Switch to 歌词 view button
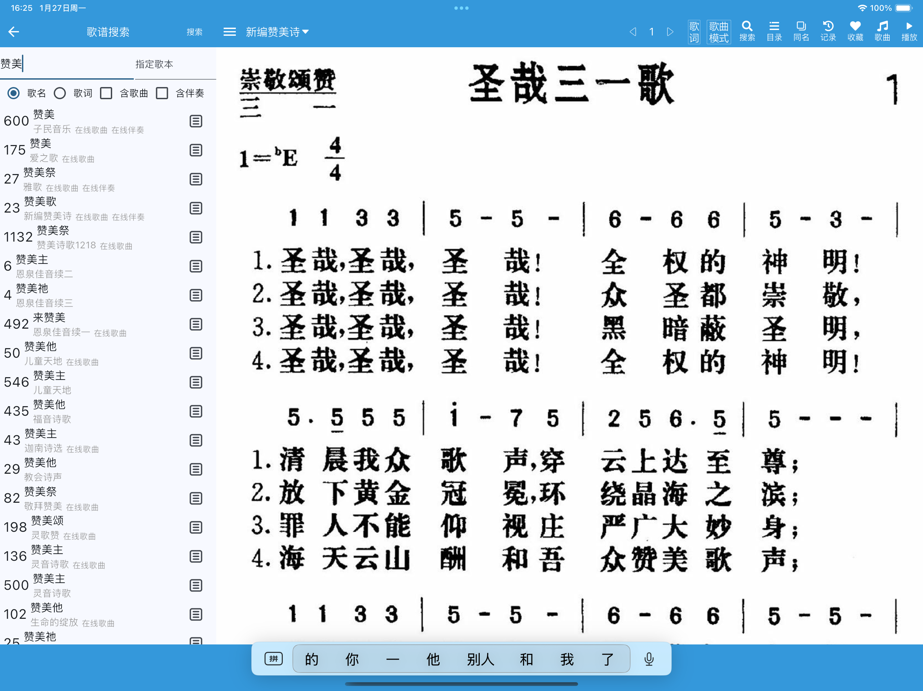Image resolution: width=923 pixels, height=691 pixels. click(x=694, y=32)
